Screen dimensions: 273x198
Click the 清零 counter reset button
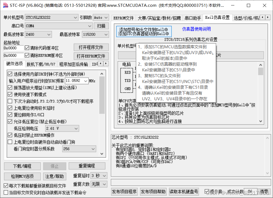[x=264, y=191]
